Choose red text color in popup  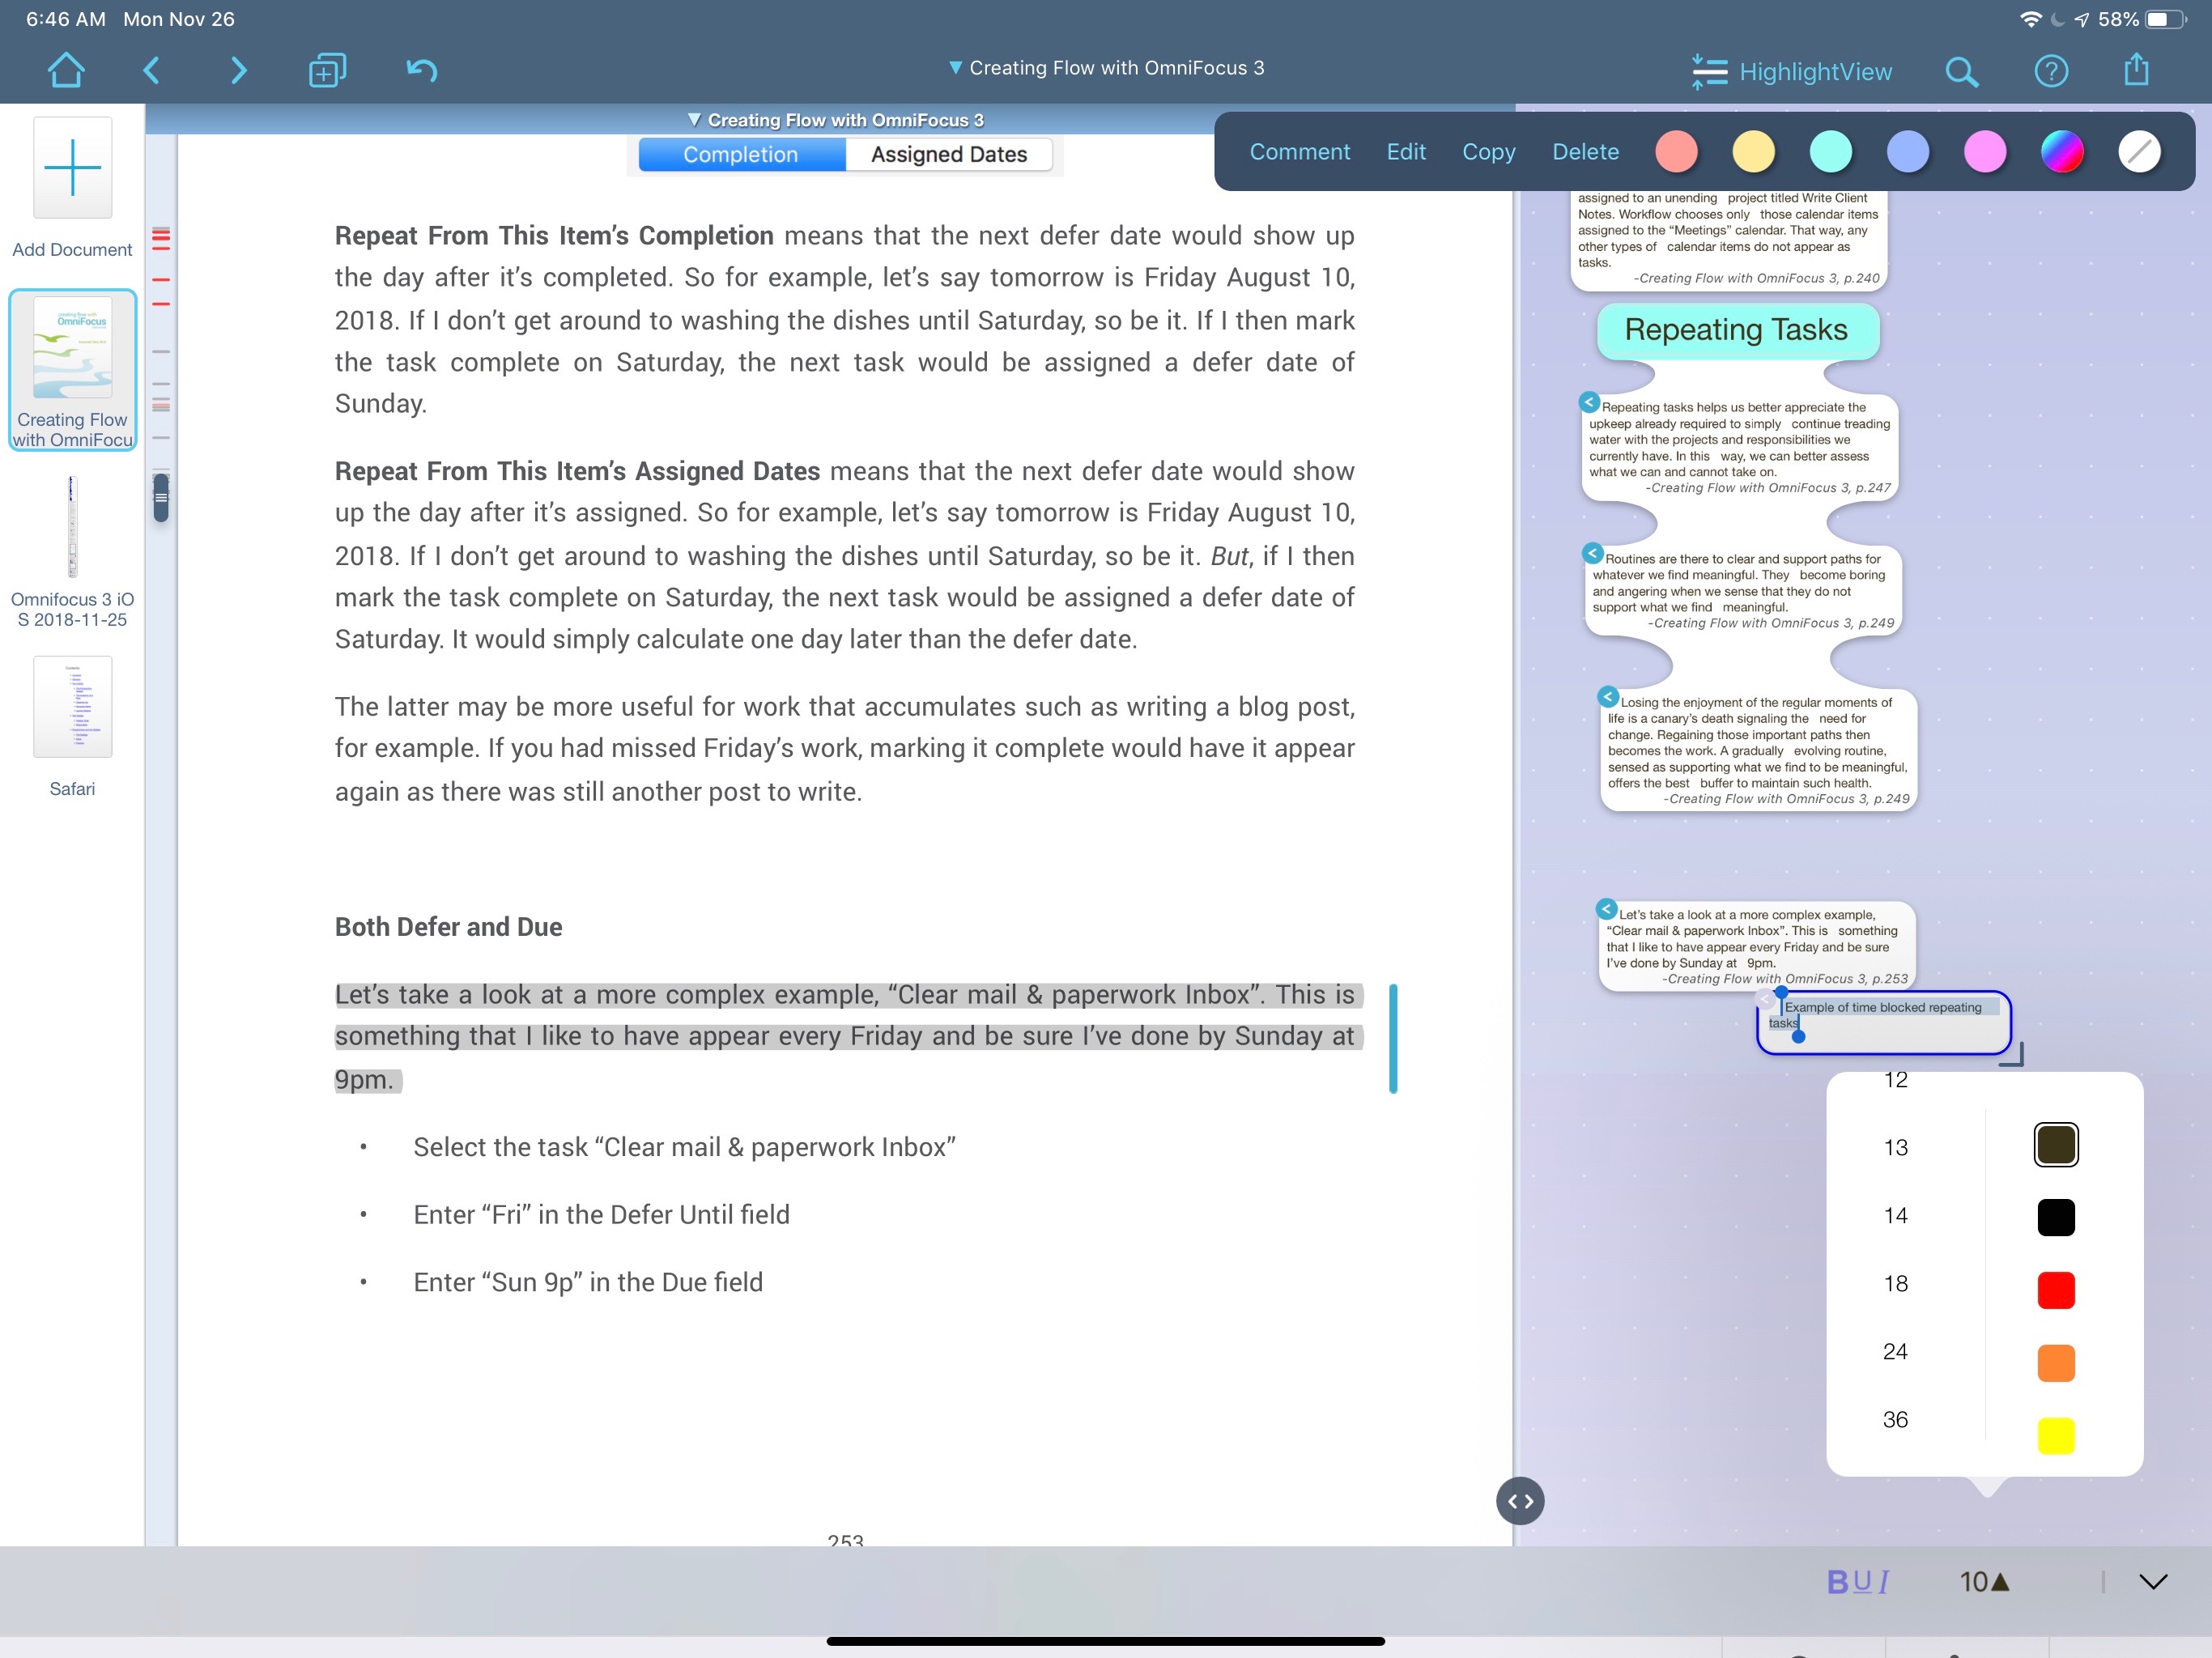[x=2056, y=1290]
